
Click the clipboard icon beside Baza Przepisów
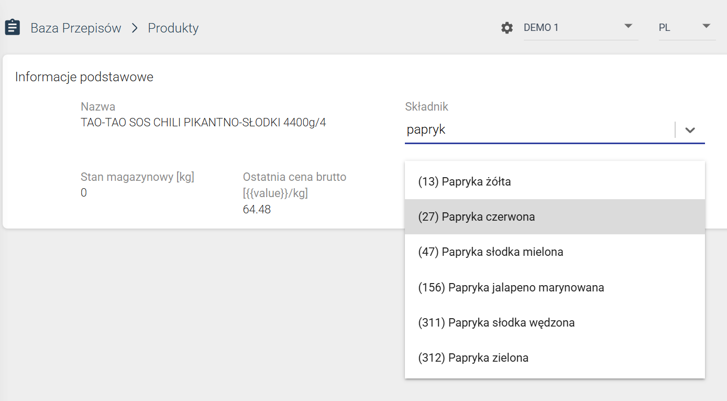coord(13,27)
